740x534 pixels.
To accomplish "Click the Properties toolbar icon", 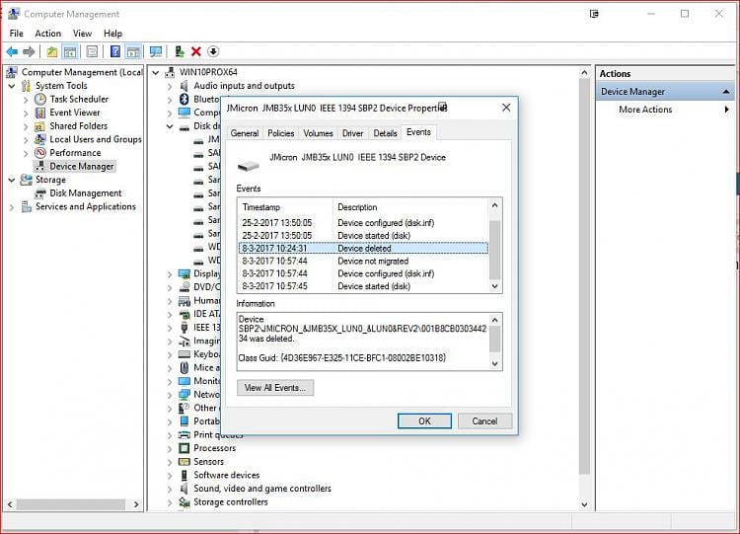I will [x=93, y=51].
